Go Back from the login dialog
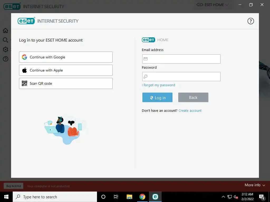The height and width of the screenshot is (202, 270). 193,97
